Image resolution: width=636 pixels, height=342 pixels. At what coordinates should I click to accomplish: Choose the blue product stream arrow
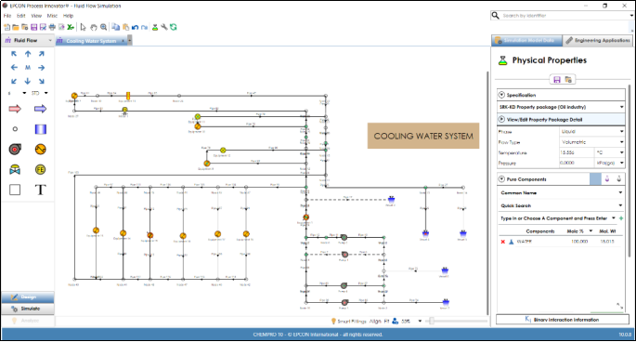(40, 109)
